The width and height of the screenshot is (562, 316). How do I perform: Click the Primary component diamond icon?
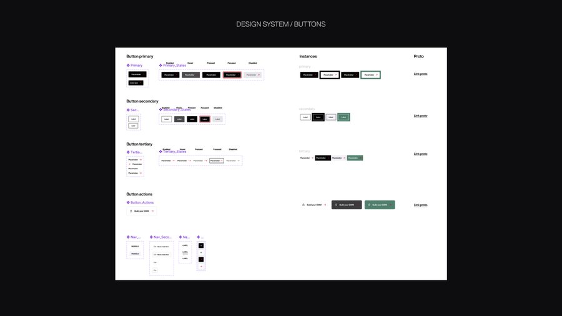(x=128, y=65)
